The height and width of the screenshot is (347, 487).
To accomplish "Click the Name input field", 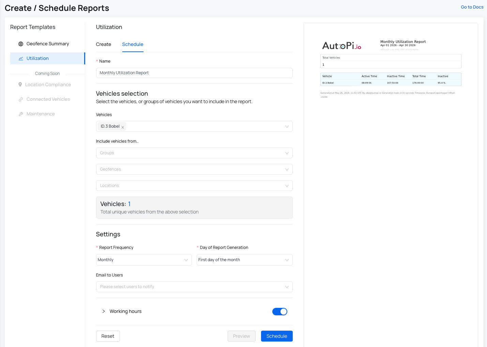I will [194, 73].
